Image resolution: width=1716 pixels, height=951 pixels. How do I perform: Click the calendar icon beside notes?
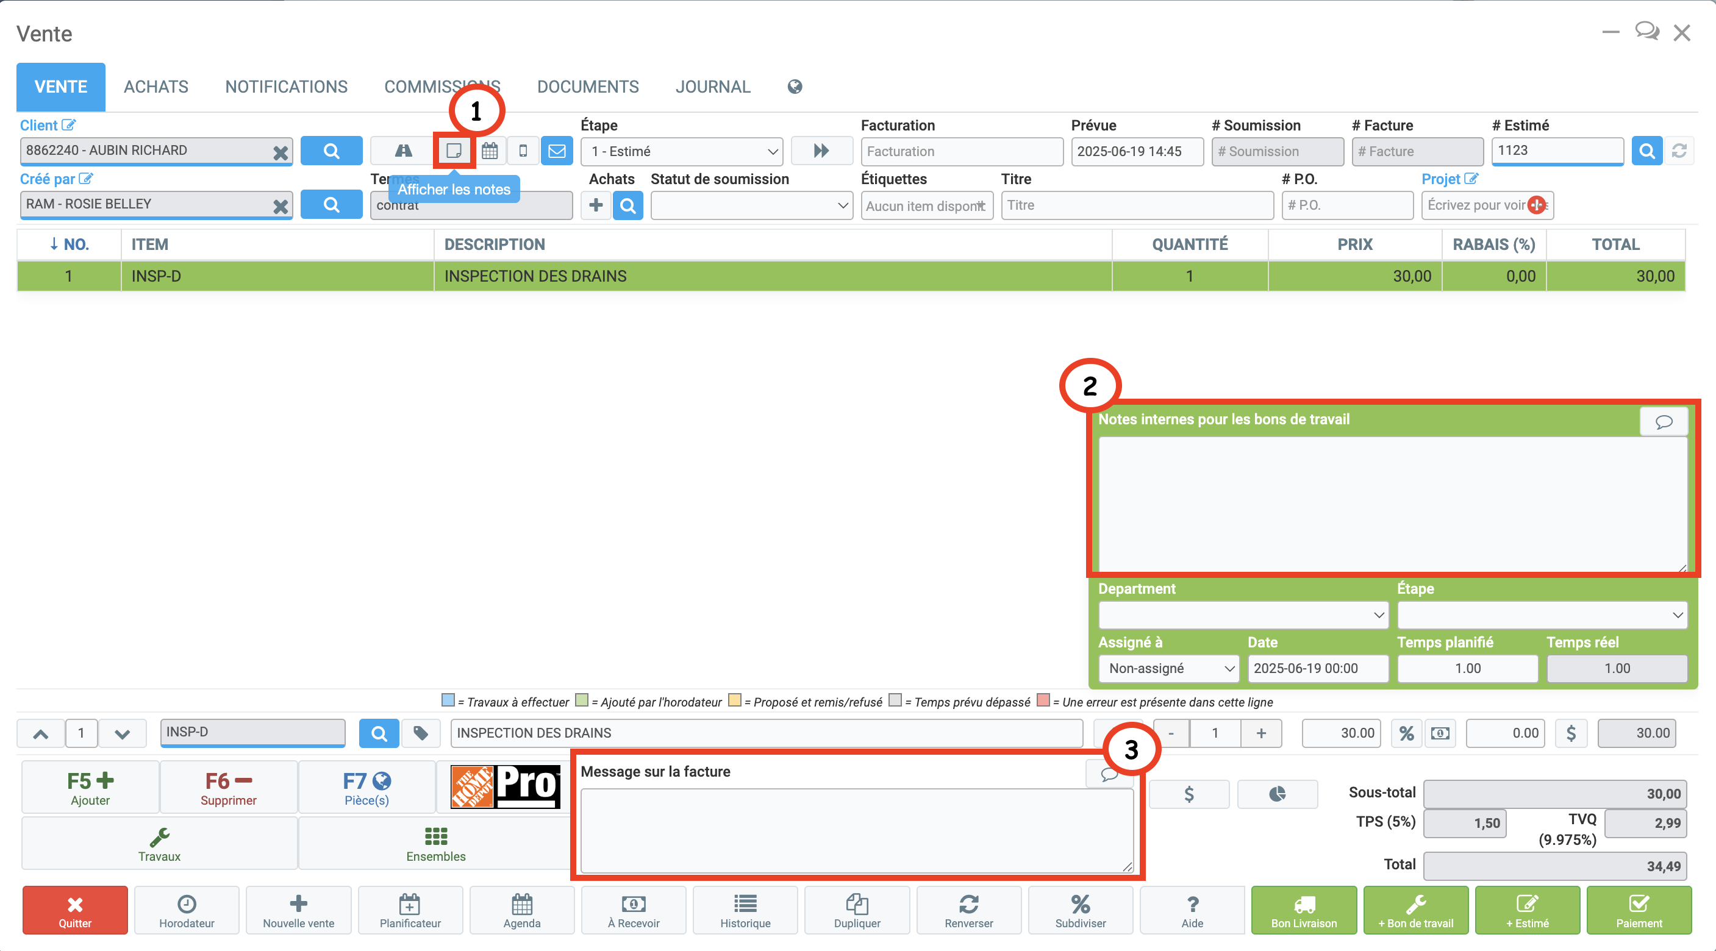pos(490,151)
